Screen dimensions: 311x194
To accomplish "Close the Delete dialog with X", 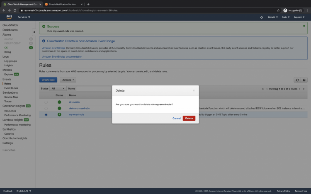I will tap(194, 90).
